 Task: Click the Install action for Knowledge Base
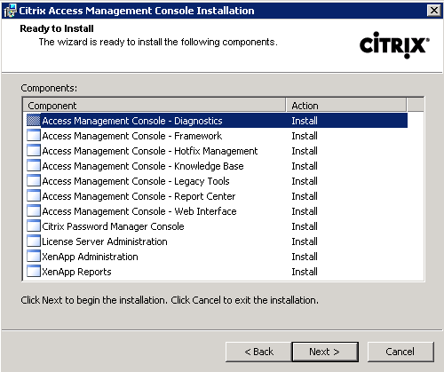[x=305, y=166]
